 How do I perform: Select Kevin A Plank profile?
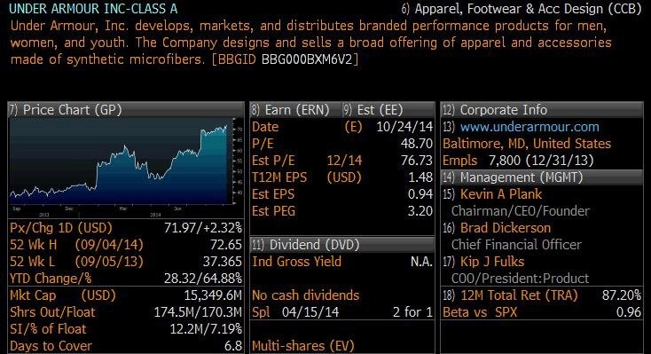501,194
